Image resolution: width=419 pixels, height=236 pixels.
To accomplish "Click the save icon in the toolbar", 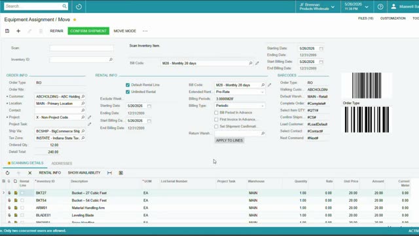I will click(x=7, y=31).
